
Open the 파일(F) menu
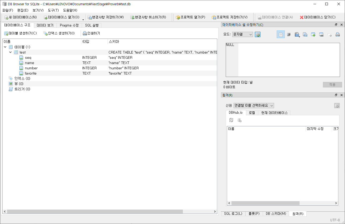(8, 10)
